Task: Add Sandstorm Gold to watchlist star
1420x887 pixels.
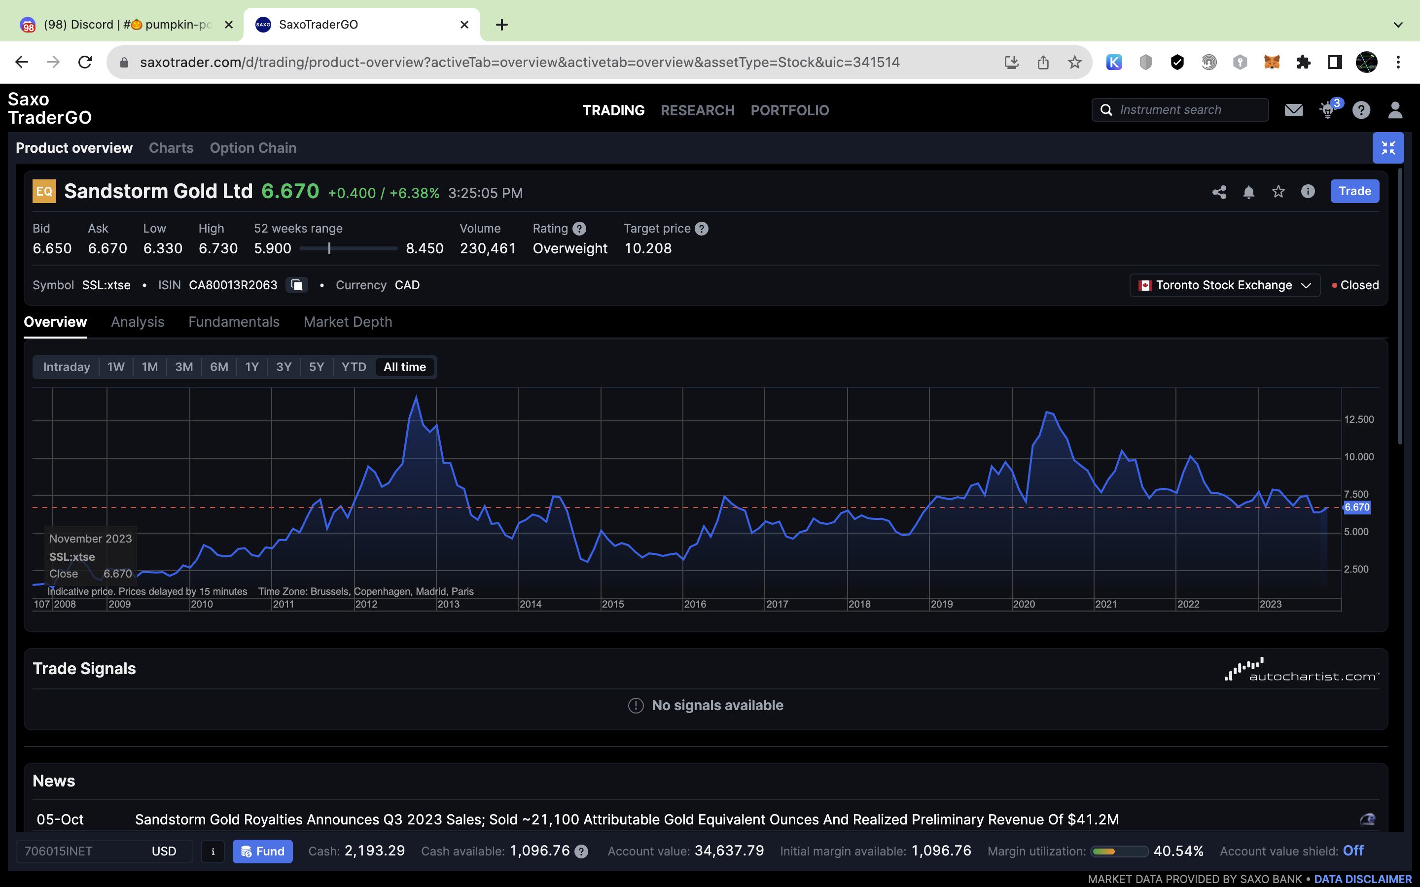Action: pos(1278,192)
